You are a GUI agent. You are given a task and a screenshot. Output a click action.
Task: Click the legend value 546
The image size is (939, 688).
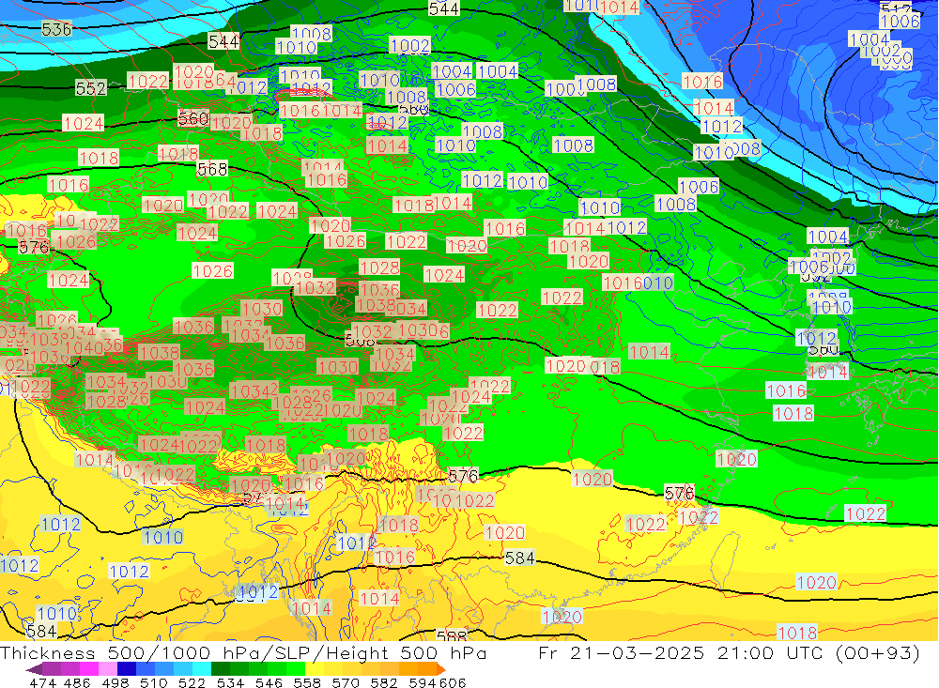[269, 682]
